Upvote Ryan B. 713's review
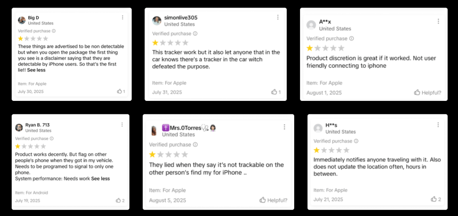The width and height of the screenshot is (458, 216). point(118,200)
